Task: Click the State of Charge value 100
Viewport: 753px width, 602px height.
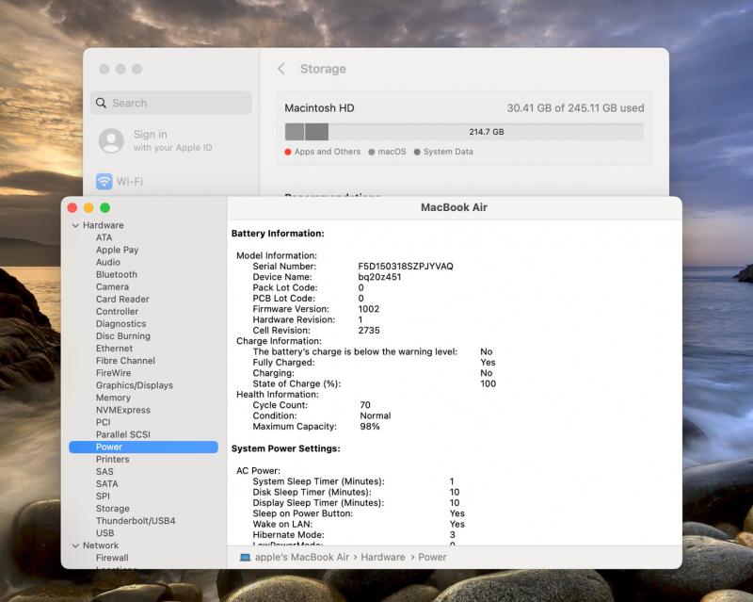Action: tap(489, 383)
